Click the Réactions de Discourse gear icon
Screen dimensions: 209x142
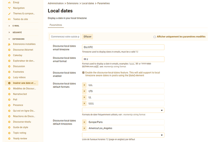pos(9,116)
